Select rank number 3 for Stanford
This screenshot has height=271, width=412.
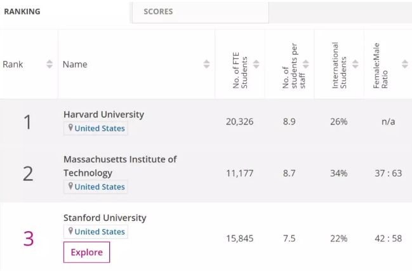click(28, 239)
